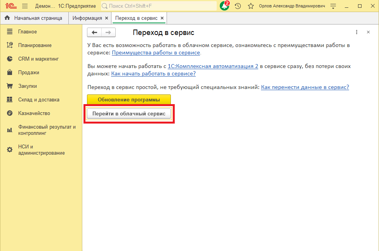The width and height of the screenshot is (379, 251).
Task: Open link Преимущества работы в сервисе
Action: tap(156, 52)
